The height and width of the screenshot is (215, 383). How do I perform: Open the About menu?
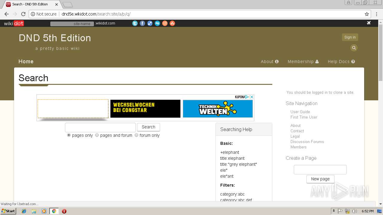point(270,62)
